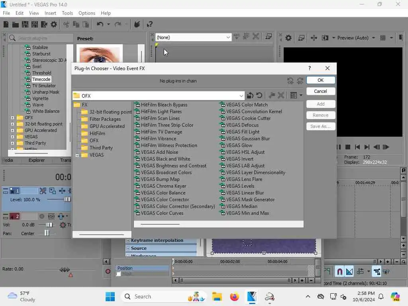Click the Move up one folder icon in Plug-In Chooser

pos(250,96)
